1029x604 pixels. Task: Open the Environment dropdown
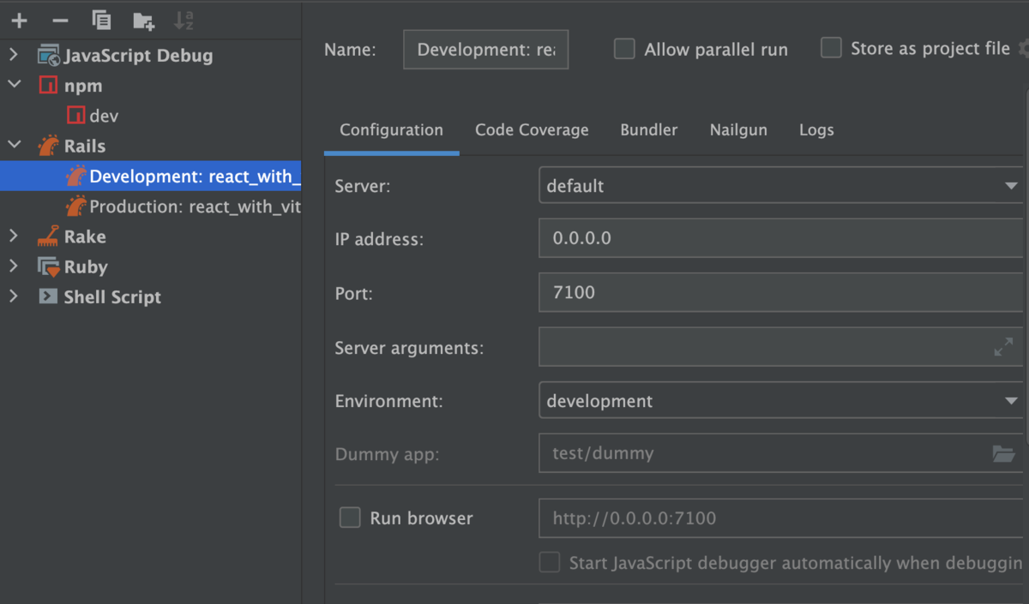1012,400
